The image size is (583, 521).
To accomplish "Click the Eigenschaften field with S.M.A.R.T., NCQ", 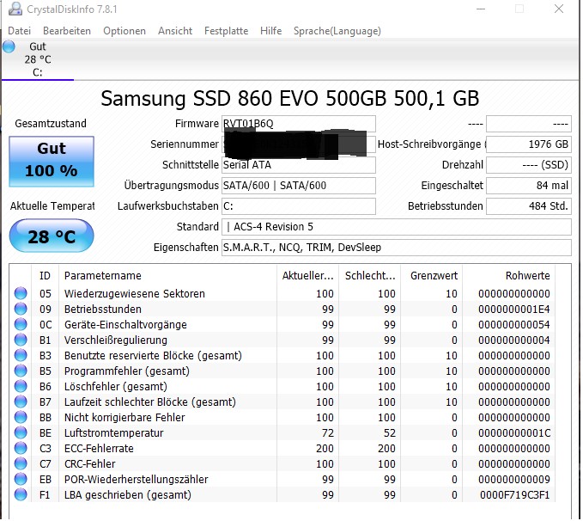I will coord(397,248).
